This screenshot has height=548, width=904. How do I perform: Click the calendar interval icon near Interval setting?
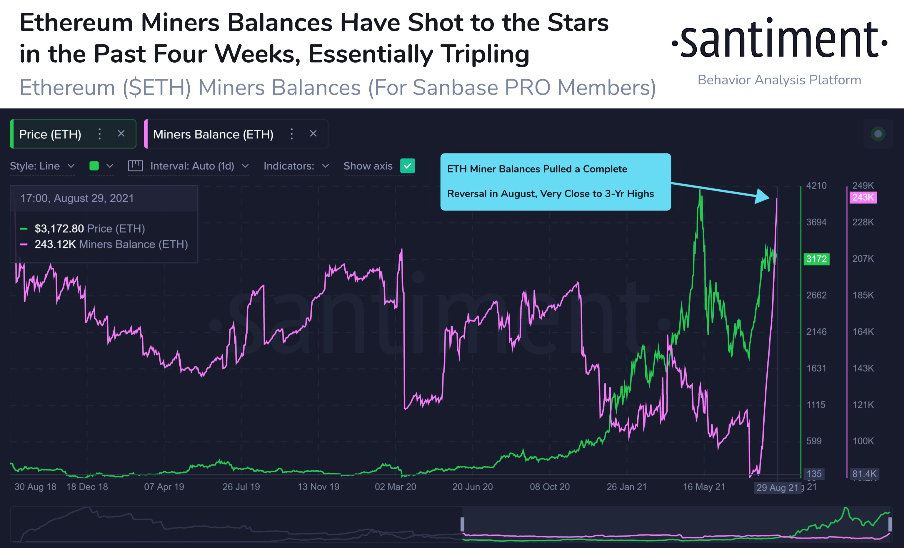(x=136, y=166)
